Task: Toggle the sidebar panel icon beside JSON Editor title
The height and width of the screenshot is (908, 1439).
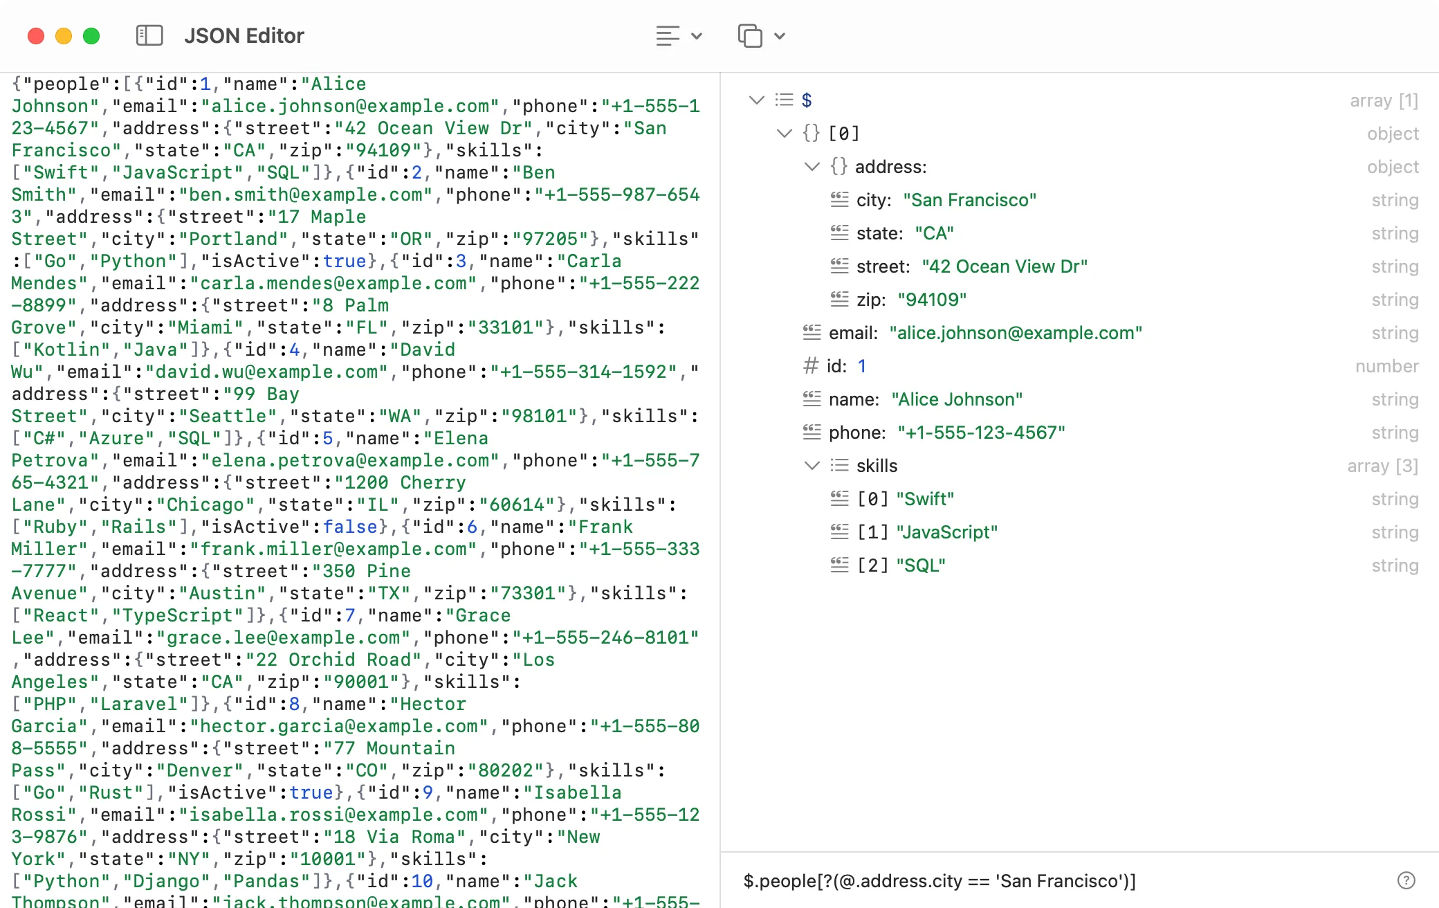Action: tap(149, 35)
